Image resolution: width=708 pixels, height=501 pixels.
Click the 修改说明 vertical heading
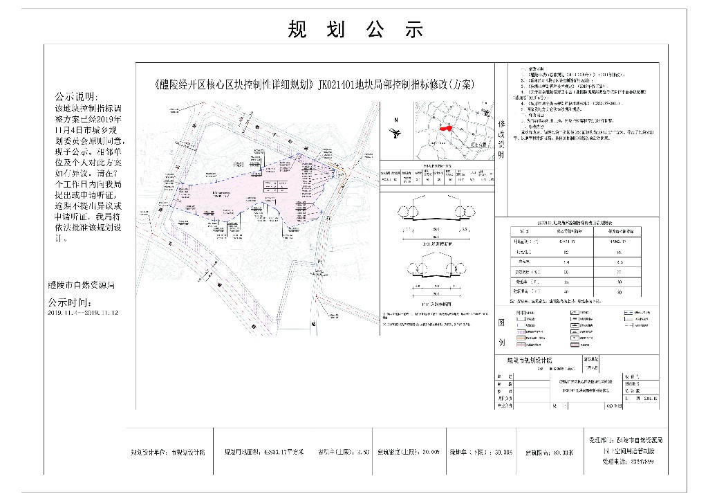click(x=502, y=134)
